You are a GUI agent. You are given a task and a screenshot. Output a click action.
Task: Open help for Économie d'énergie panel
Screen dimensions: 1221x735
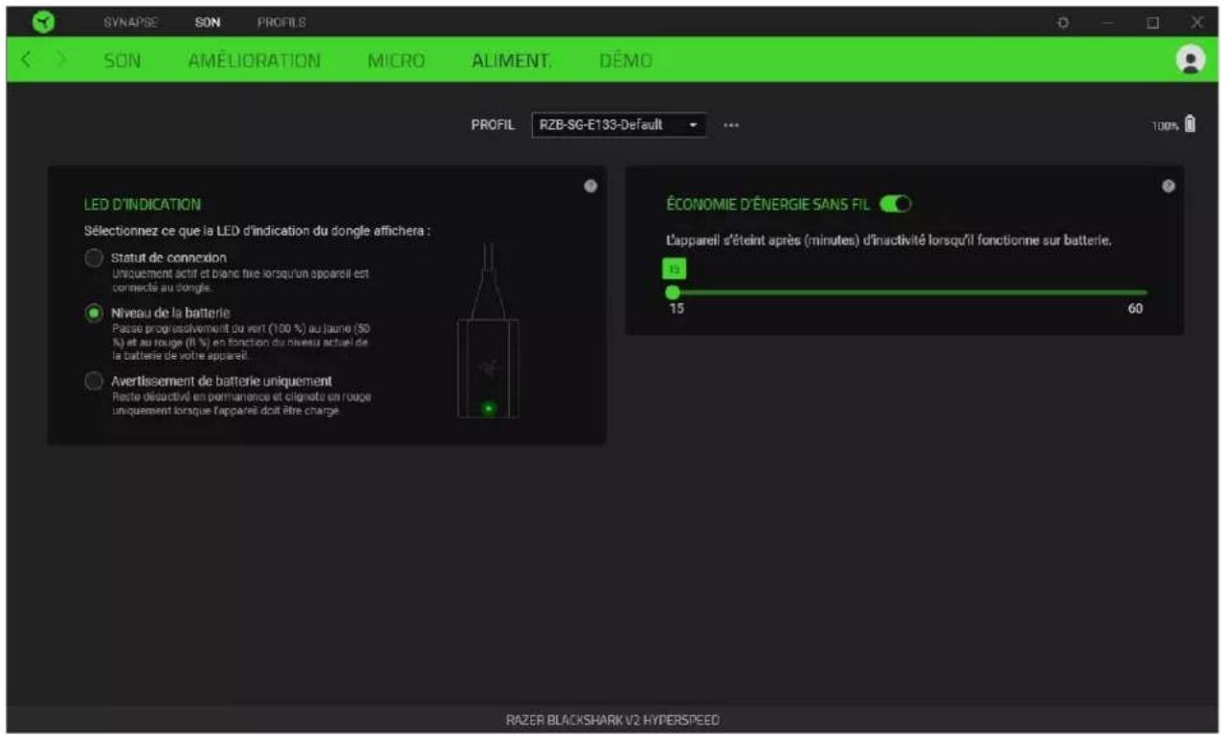(1168, 186)
